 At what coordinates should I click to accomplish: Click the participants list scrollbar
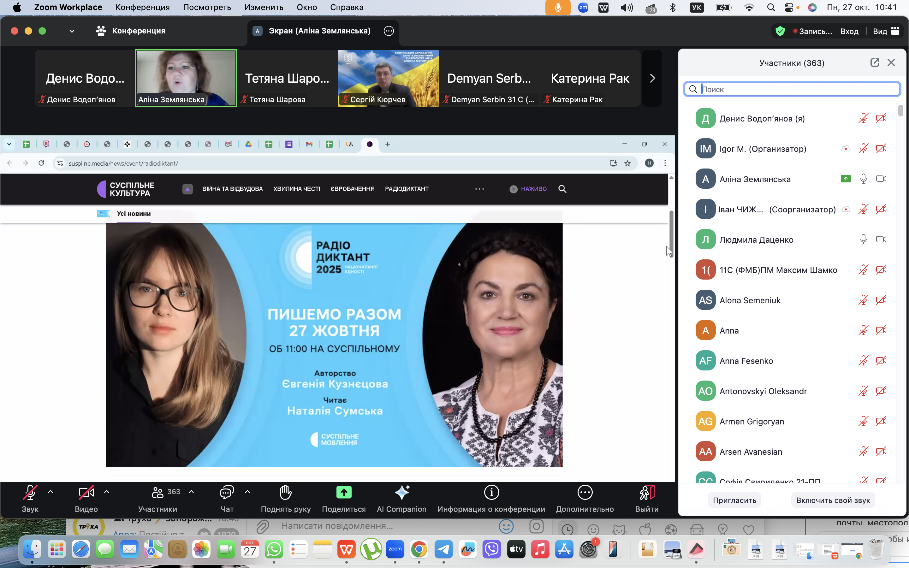pos(900,111)
